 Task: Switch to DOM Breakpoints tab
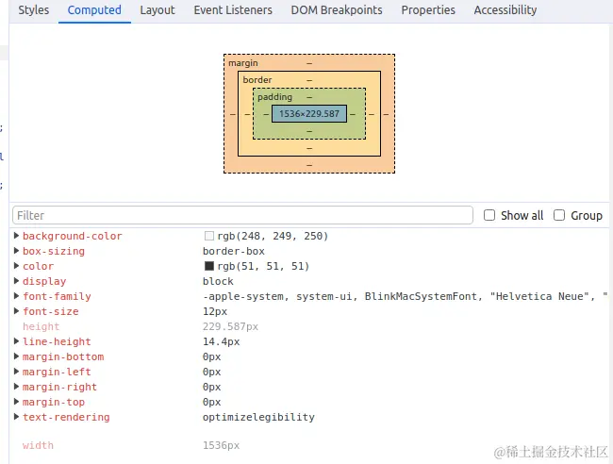pyautogui.click(x=337, y=10)
